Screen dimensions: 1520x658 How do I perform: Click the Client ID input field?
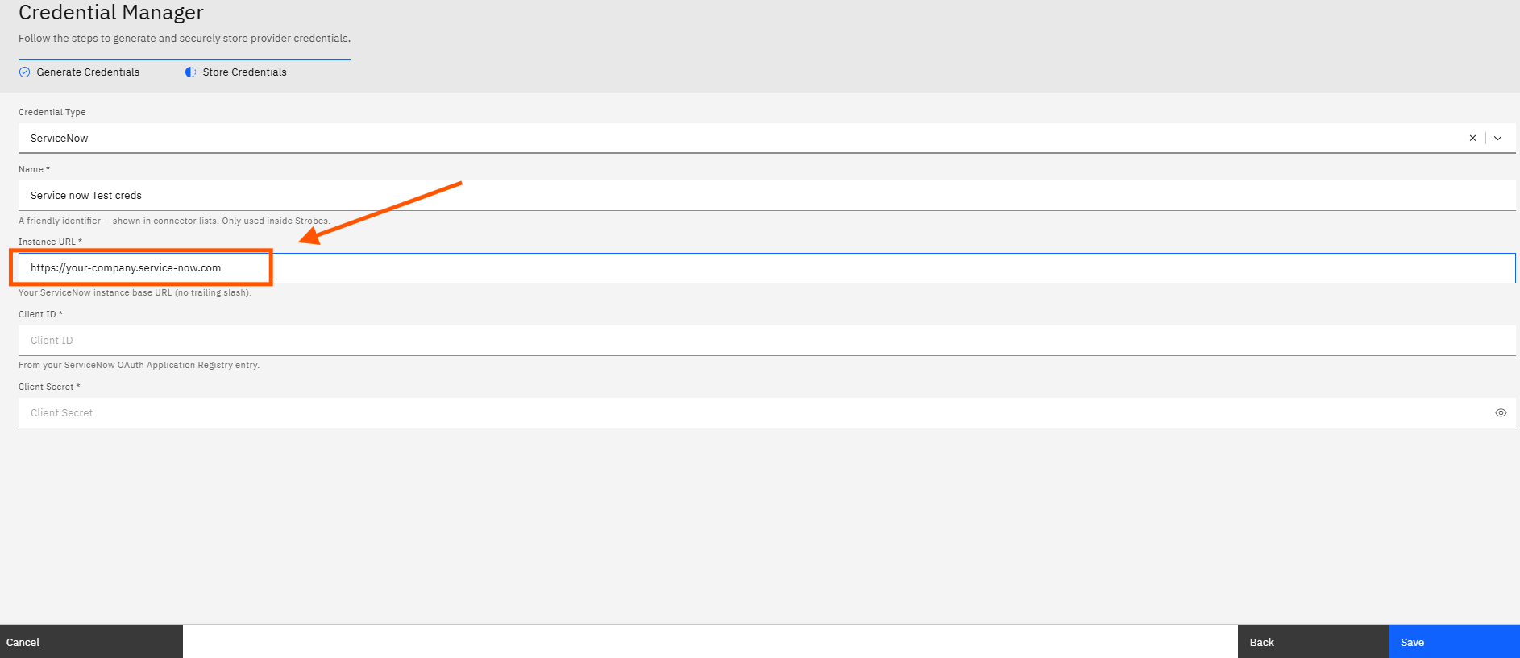pos(766,340)
